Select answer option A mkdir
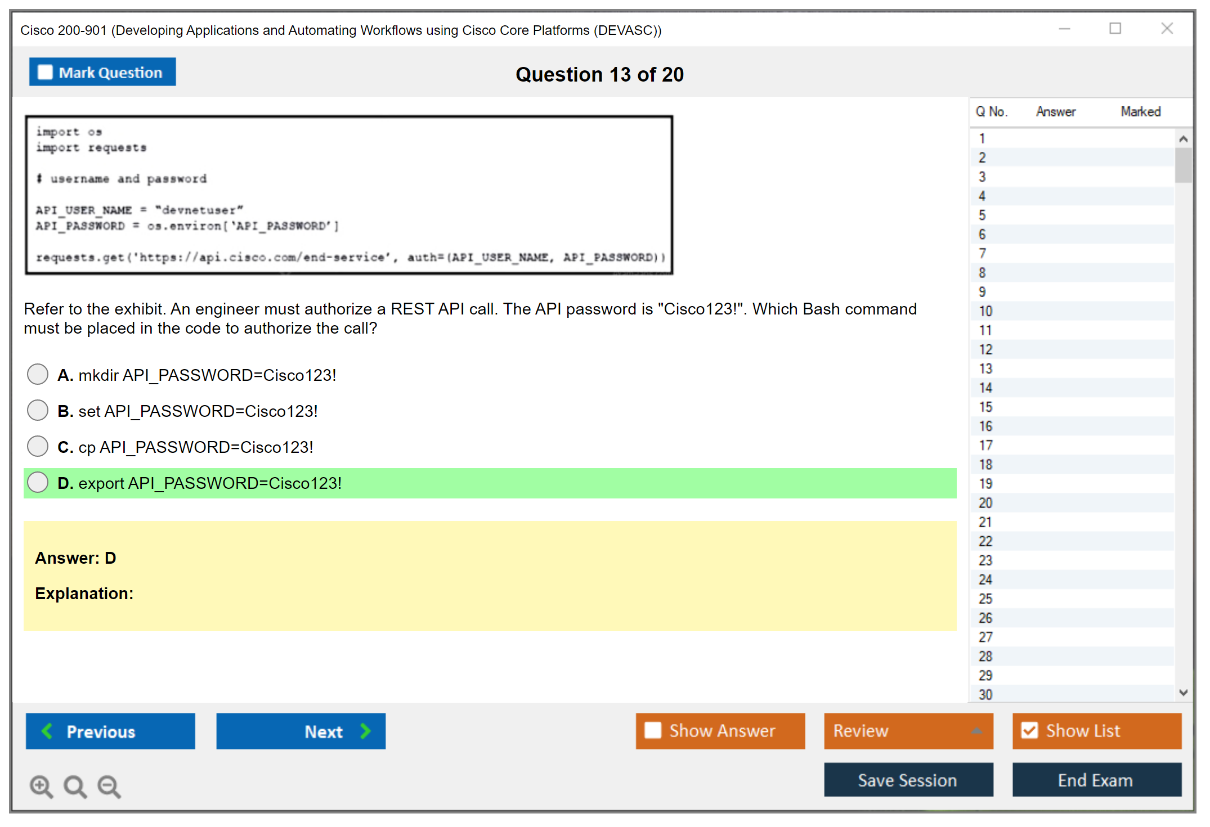 click(38, 374)
